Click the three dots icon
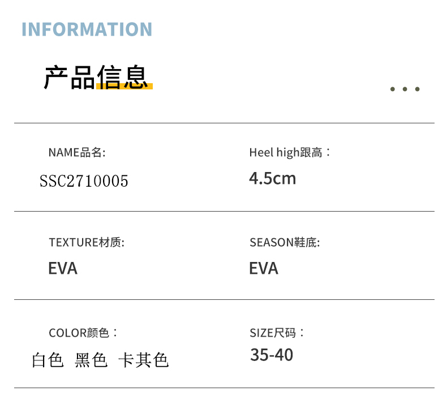Viewport: 447px width, 417px height. (x=405, y=89)
